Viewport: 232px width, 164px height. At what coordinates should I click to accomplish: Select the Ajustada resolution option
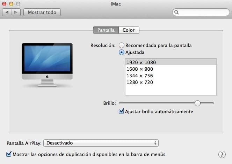122,52
